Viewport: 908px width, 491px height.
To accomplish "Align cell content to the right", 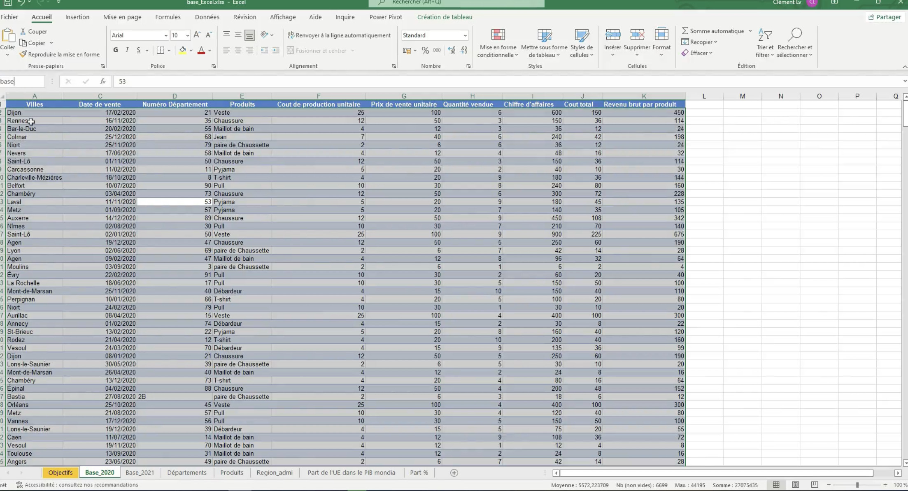I will (249, 50).
